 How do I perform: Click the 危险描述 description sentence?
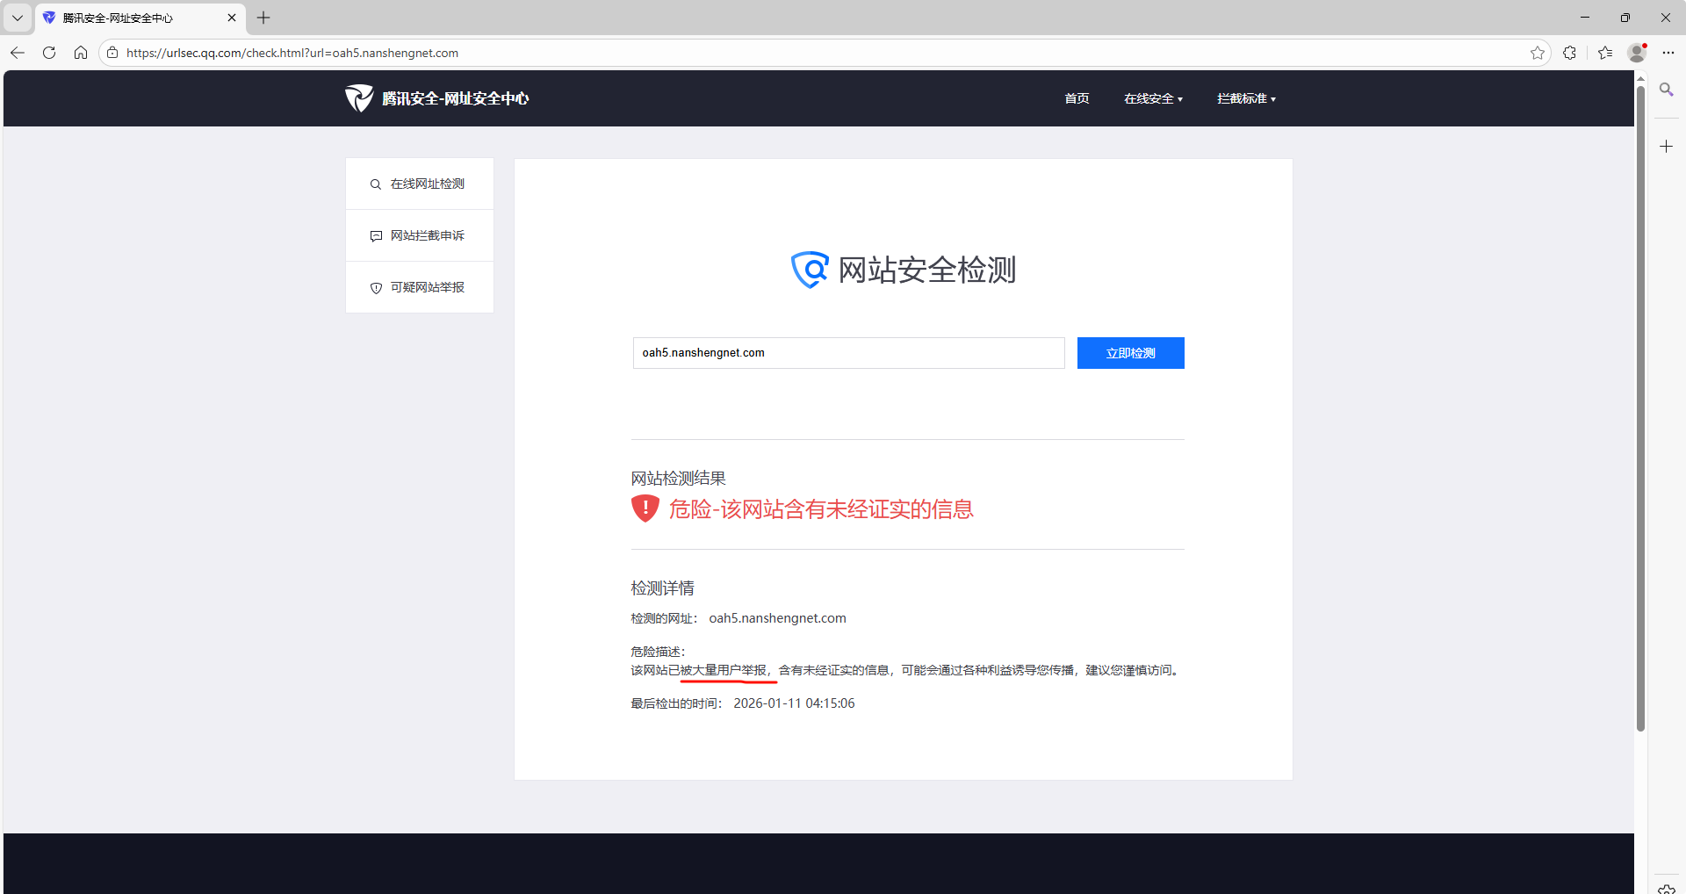point(907,670)
